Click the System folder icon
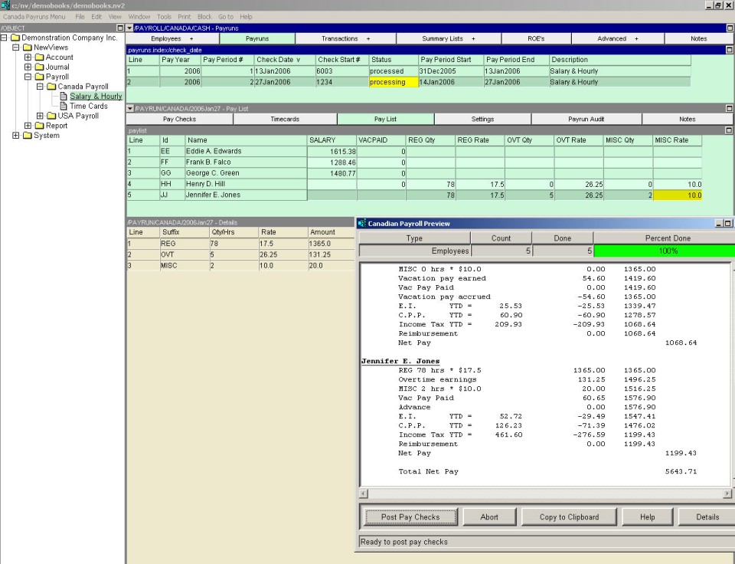 [x=28, y=136]
